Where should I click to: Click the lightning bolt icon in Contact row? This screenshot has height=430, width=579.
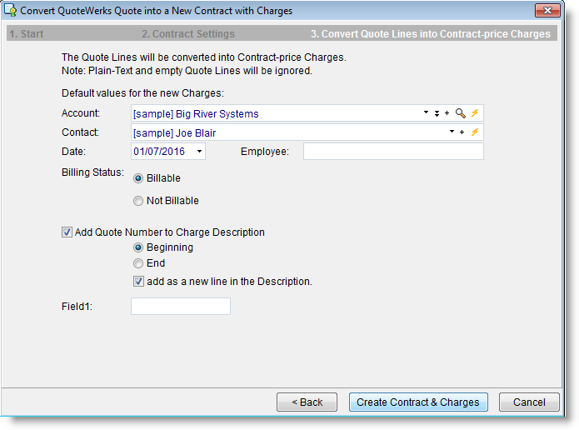(475, 132)
